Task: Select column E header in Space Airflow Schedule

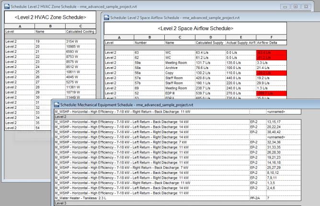Action: tap(241, 37)
